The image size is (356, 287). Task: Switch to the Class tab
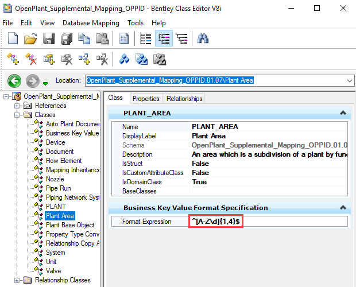point(115,98)
